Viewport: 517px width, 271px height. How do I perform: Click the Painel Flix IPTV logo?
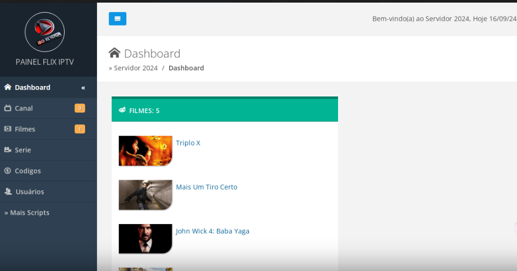point(45,32)
